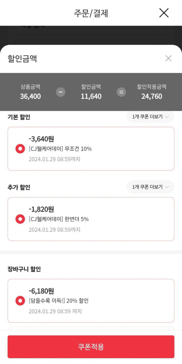Click the 할인금액 11,640 value in the summary
182x364 pixels.
[91, 97]
